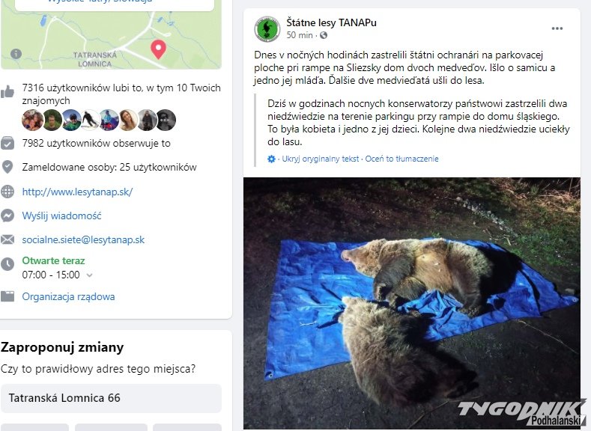Image resolution: width=591 pixels, height=431 pixels.
Task: Click the socialne.siete@lesytanap.sk email link
Action: (x=83, y=239)
